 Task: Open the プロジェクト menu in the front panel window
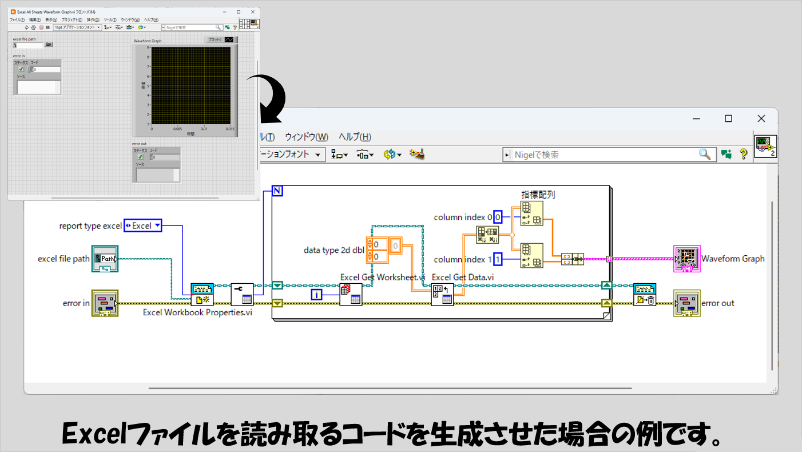pyautogui.click(x=72, y=19)
